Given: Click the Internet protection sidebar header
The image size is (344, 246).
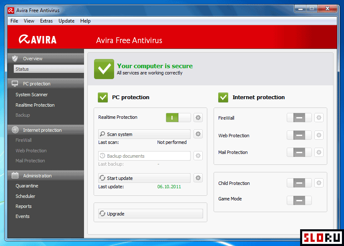Looking at the screenshot, I should [46, 130].
